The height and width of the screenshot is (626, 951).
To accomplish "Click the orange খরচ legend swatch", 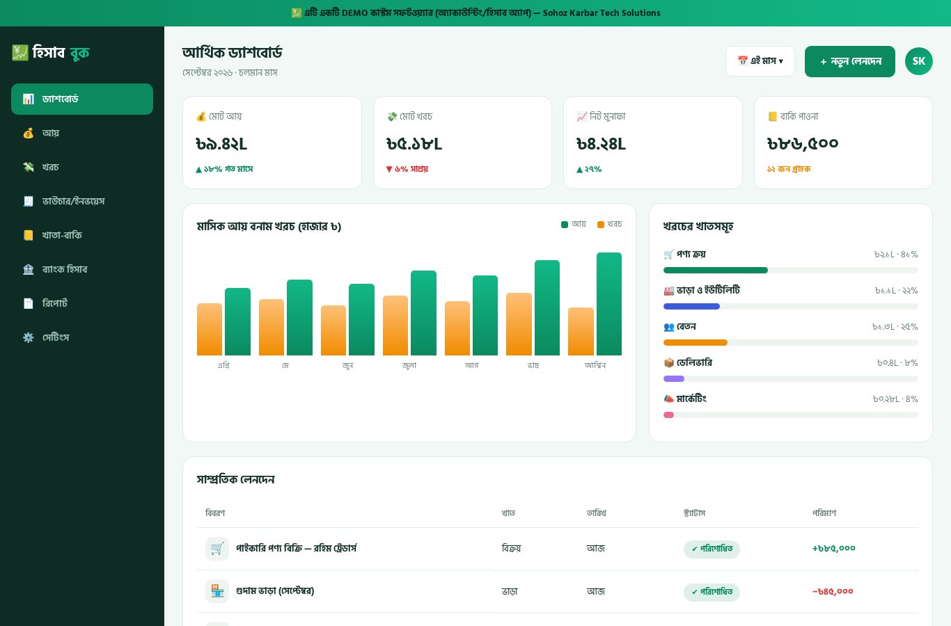I will (x=601, y=224).
